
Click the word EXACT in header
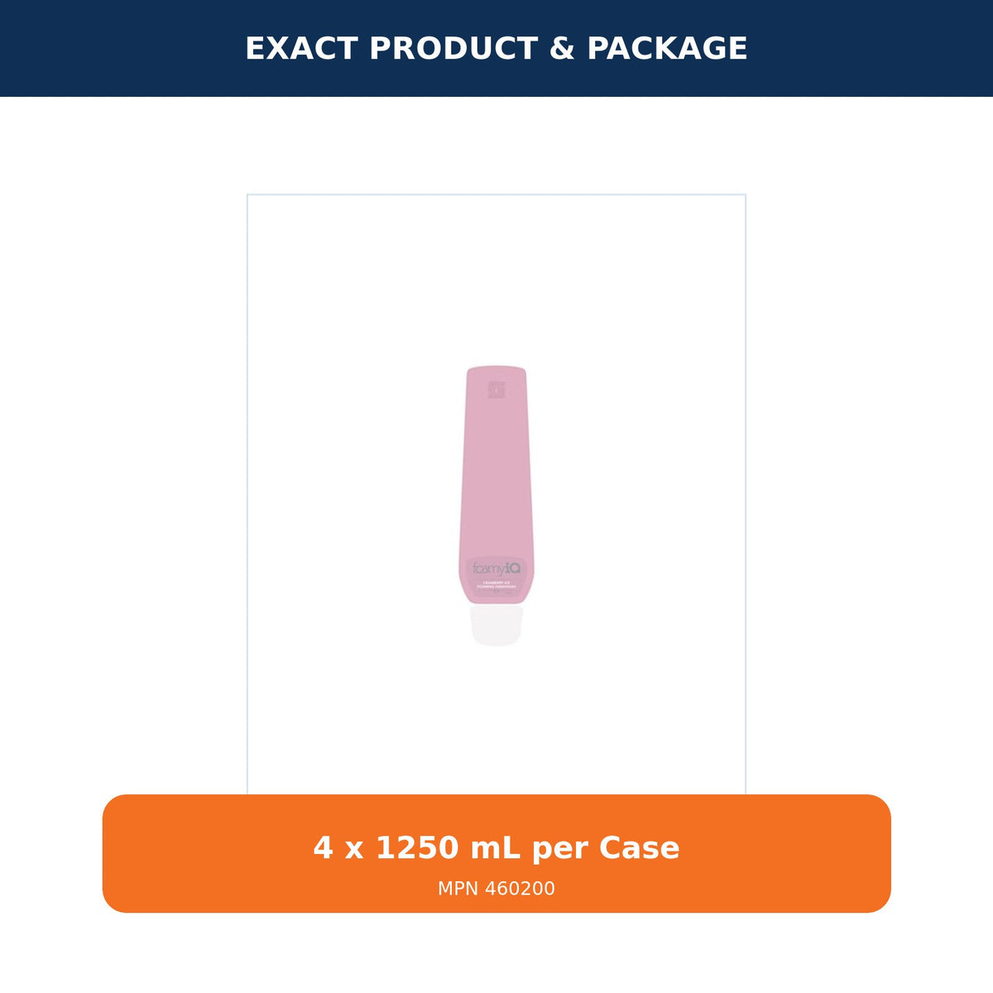pos(301,49)
